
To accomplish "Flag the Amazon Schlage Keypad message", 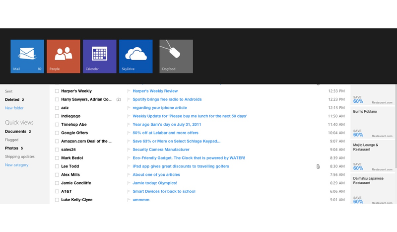I will tap(129, 141).
